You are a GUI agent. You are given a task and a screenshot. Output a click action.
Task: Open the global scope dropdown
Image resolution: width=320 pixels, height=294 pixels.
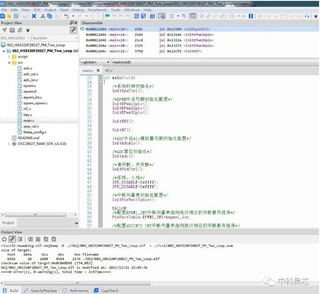click(x=95, y=62)
